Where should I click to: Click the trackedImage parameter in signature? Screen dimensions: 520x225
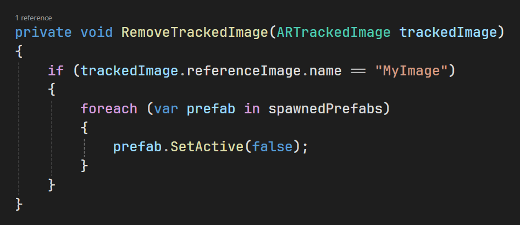coord(448,32)
